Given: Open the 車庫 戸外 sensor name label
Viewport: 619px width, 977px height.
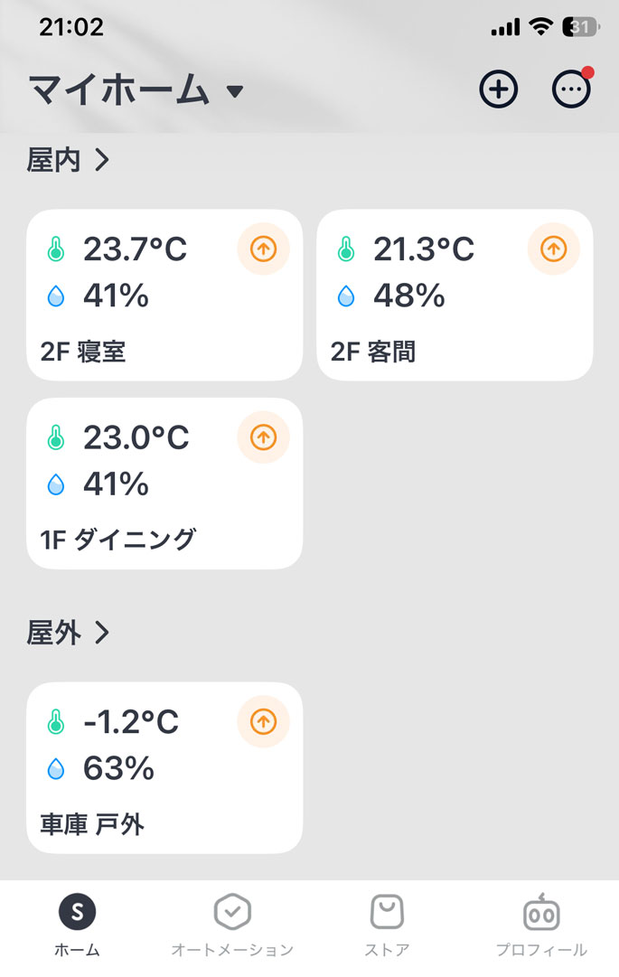Looking at the screenshot, I should pos(92,824).
